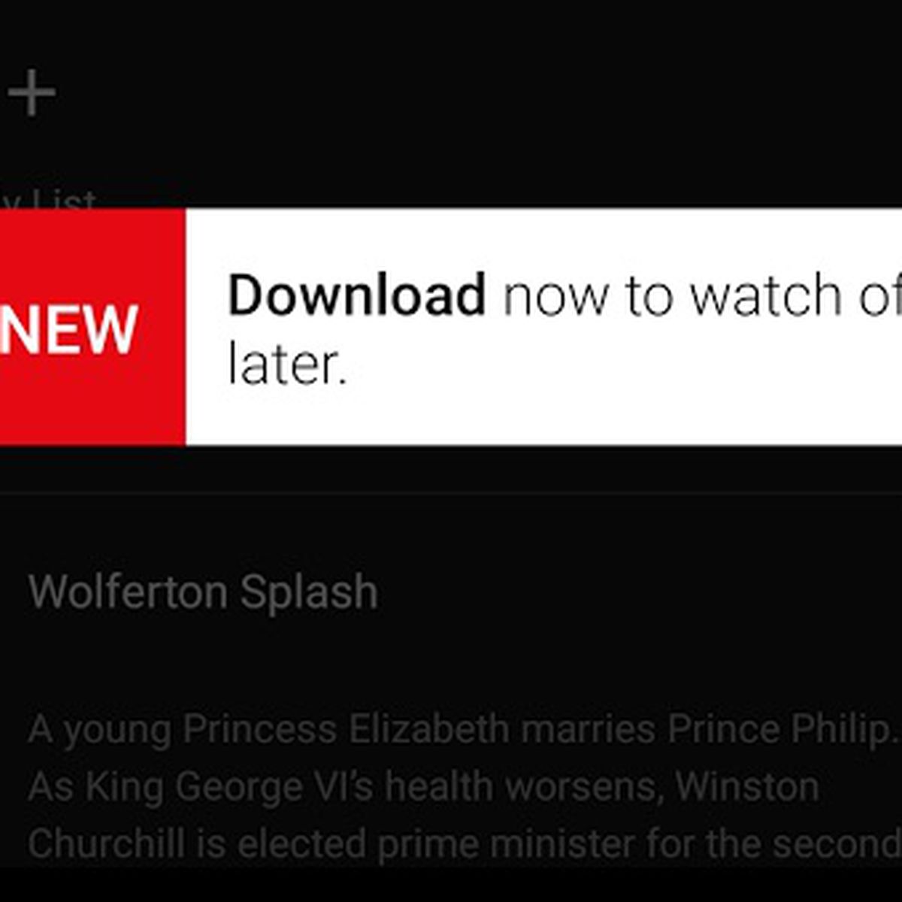Click the word 'later.' in the banner

point(287,365)
